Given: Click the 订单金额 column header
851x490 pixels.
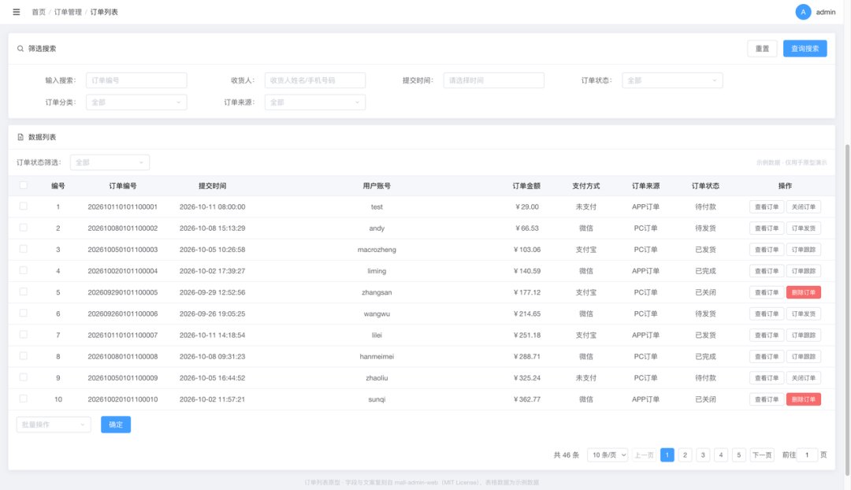Looking at the screenshot, I should [526, 186].
